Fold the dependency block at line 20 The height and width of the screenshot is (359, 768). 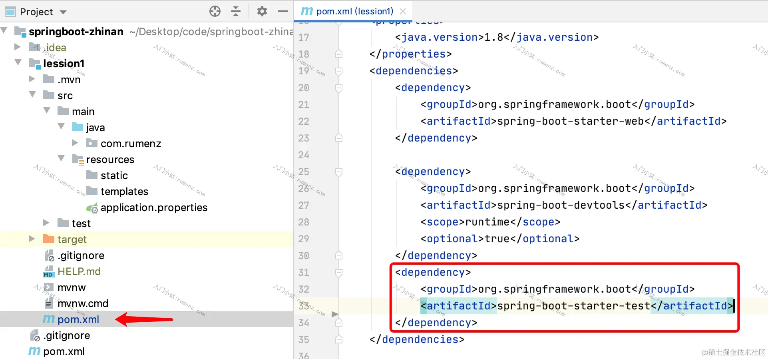click(x=339, y=88)
